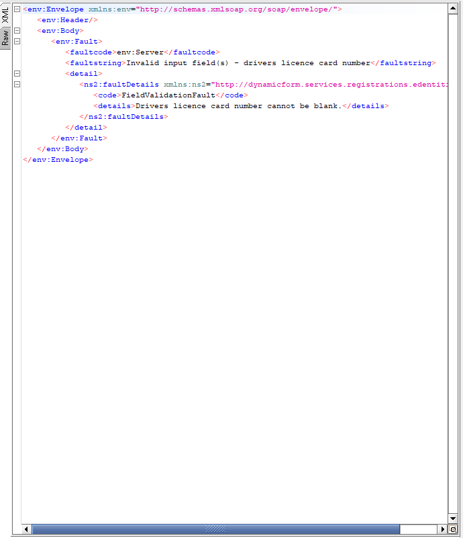Click the closing /ns2:faultDetails tag
This screenshot has width=463, height=538.
point(123,117)
